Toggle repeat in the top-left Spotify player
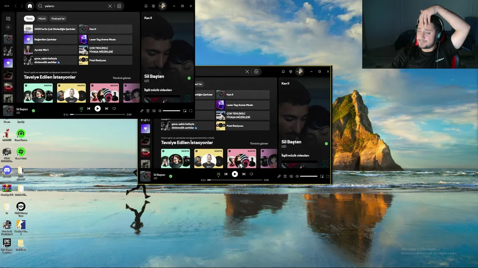Screen dimensions: 478x268 (114, 109)
